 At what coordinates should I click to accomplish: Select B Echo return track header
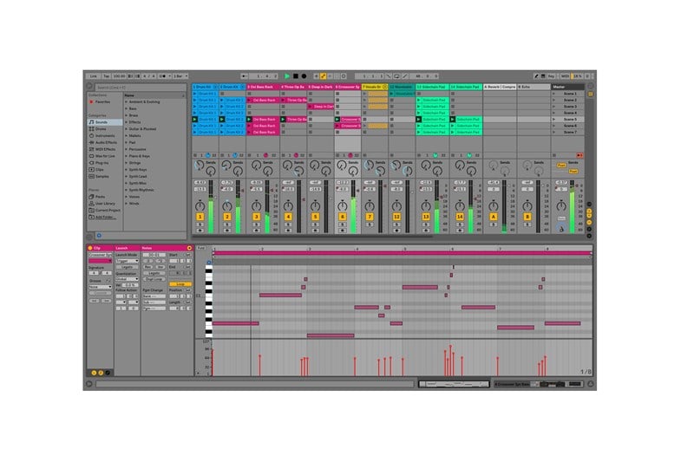[x=534, y=88]
